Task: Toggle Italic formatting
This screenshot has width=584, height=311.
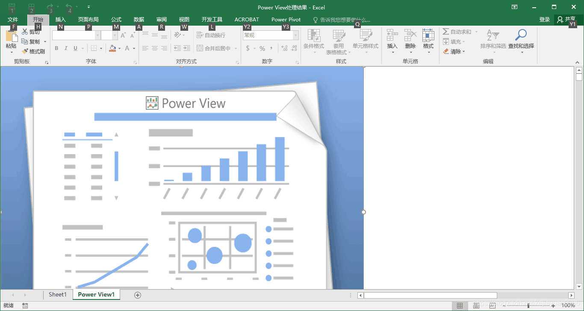Action: point(66,48)
